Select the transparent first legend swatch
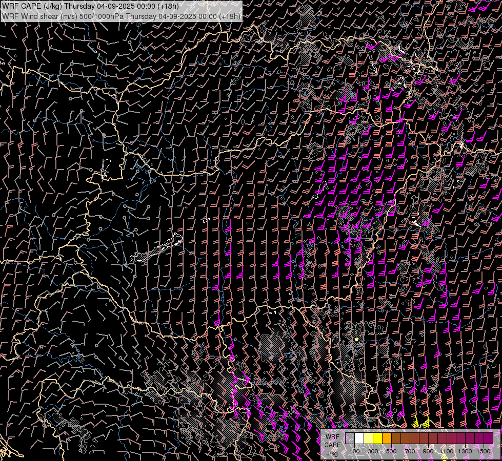 (x=350, y=438)
